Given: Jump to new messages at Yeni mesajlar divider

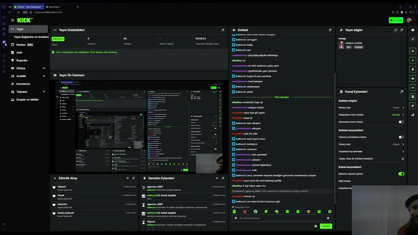Looking at the screenshot, I should 281,97.
